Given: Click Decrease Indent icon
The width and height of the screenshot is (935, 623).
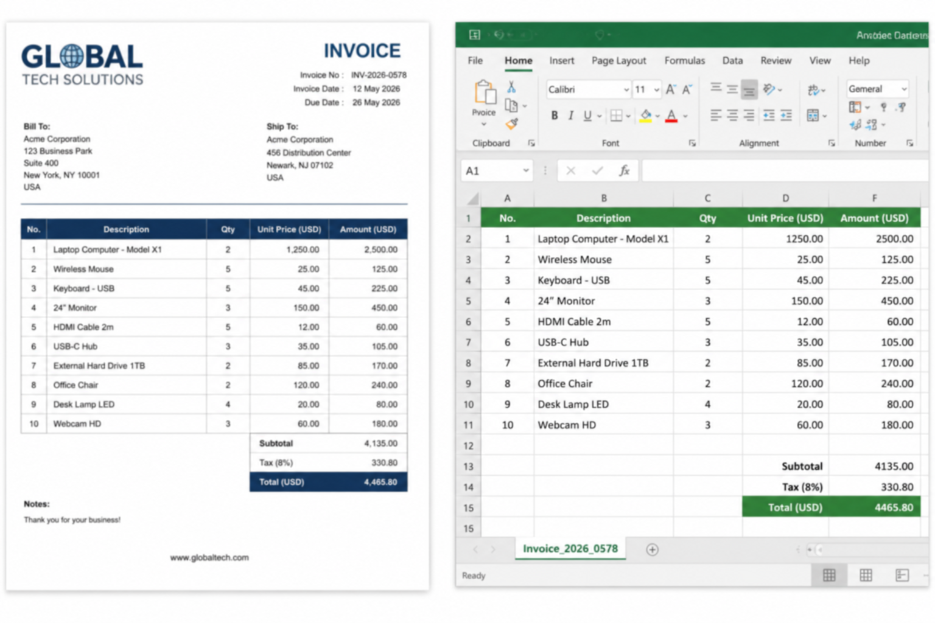Looking at the screenshot, I should pyautogui.click(x=769, y=115).
